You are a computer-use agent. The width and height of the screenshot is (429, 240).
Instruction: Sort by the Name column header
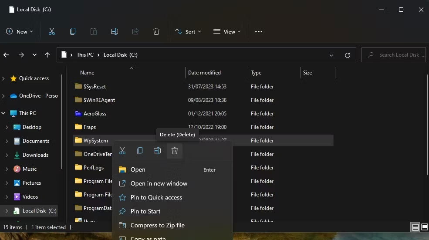128,72
